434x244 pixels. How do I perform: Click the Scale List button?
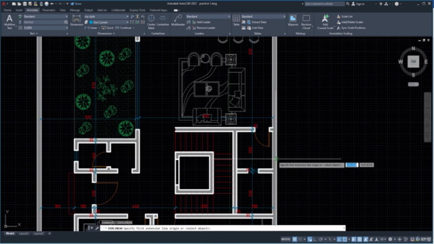[x=344, y=16]
